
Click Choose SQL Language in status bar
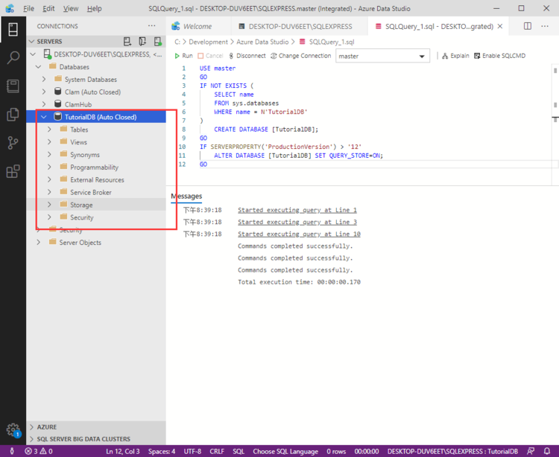pyautogui.click(x=285, y=451)
